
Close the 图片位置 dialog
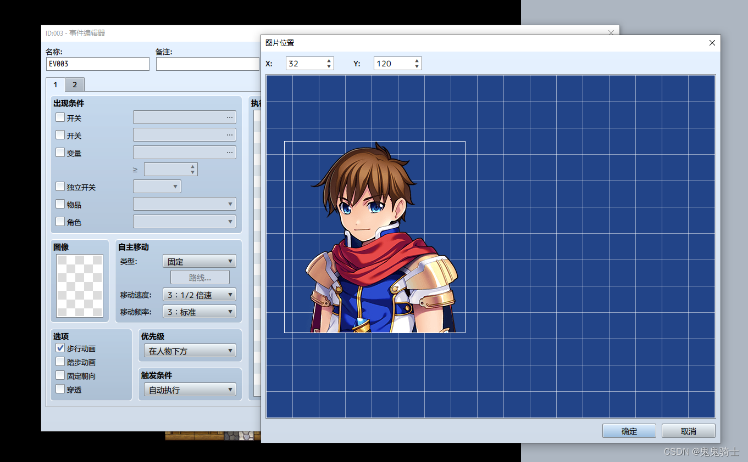(712, 43)
